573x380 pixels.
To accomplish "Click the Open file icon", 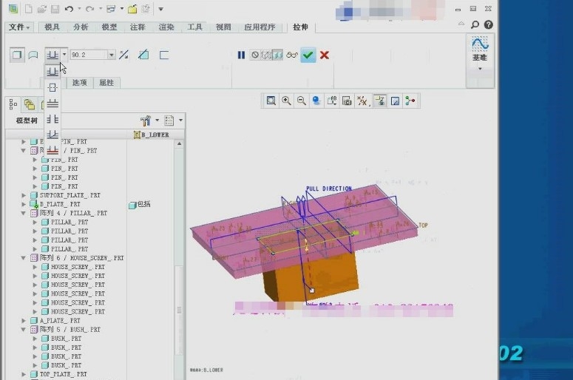I will [x=41, y=9].
